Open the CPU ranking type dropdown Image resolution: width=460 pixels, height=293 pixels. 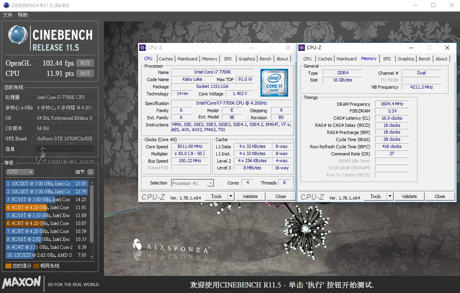pos(20,172)
